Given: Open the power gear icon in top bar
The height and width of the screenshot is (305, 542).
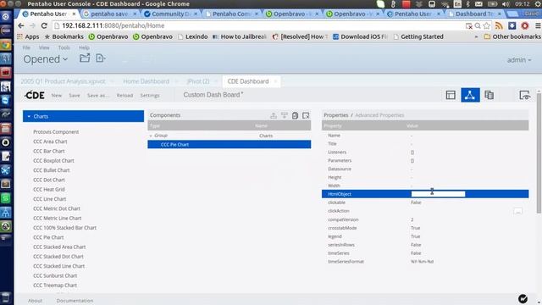Looking at the screenshot, I should [x=538, y=4].
